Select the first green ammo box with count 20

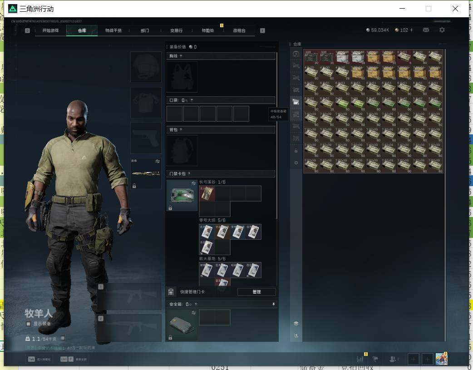point(311,57)
